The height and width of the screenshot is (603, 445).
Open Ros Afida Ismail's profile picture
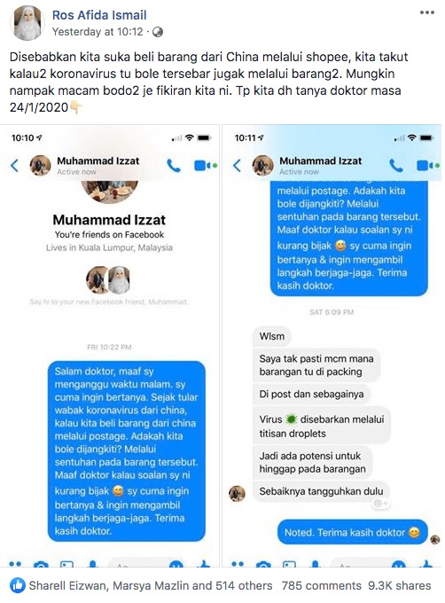click(x=27, y=23)
